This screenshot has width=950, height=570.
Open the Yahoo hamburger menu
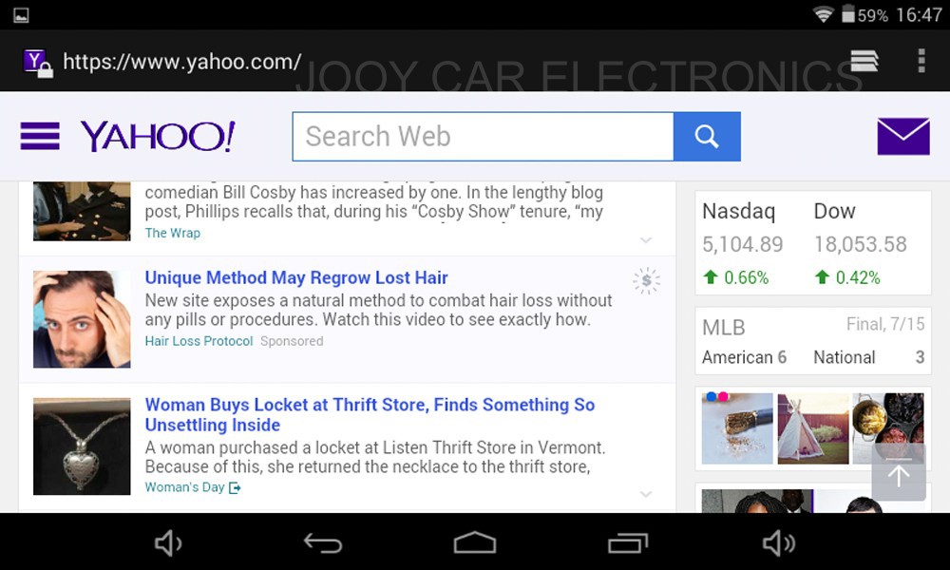(40, 137)
